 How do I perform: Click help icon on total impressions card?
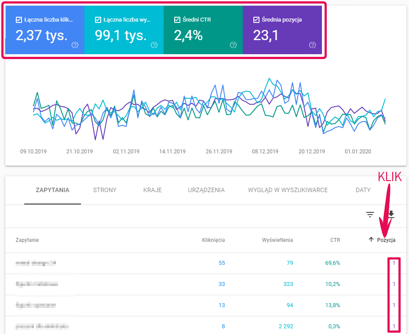click(x=154, y=45)
